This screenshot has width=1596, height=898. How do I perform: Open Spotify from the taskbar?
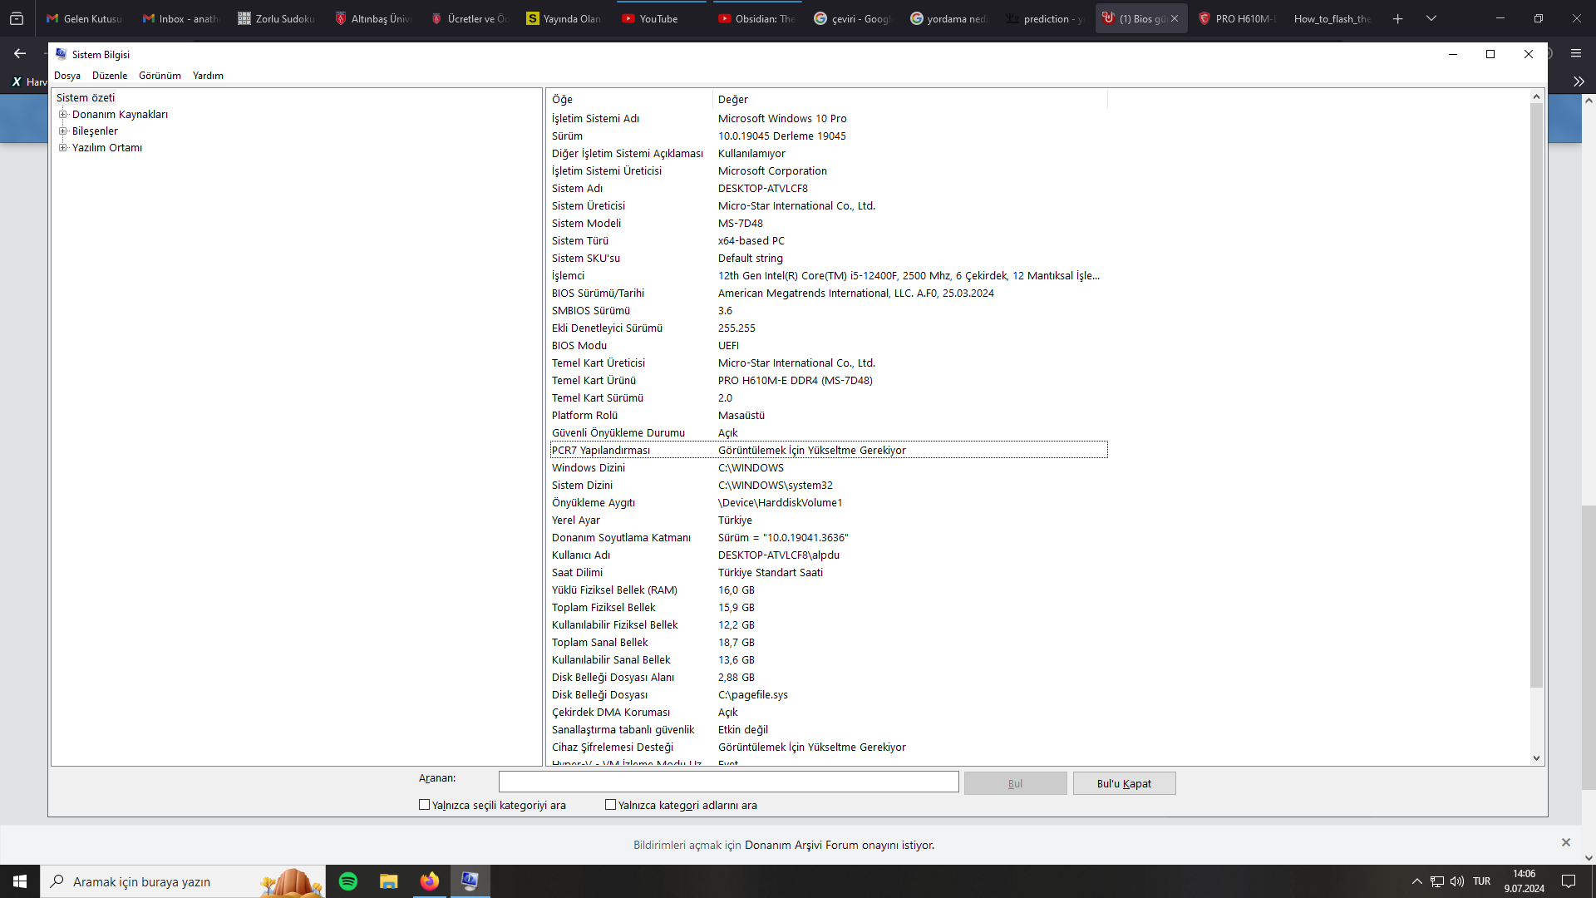[348, 881]
